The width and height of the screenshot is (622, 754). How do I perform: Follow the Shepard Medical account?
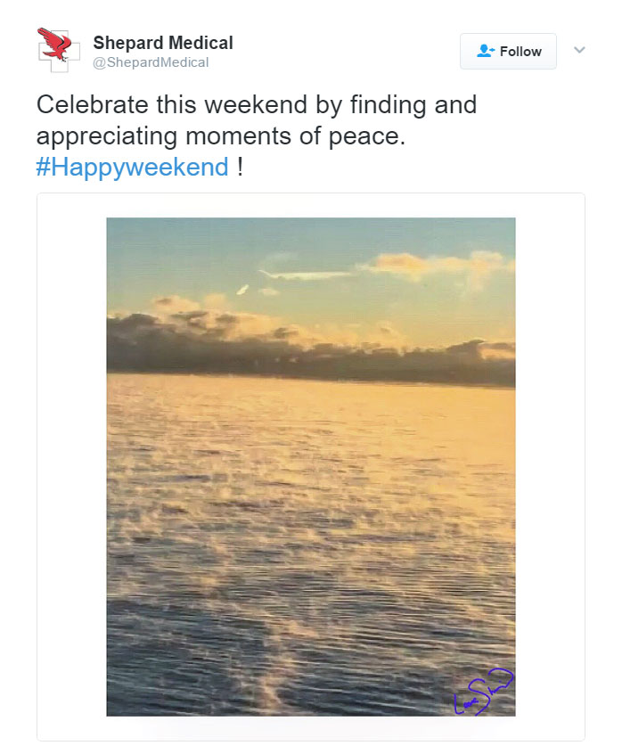click(x=508, y=51)
